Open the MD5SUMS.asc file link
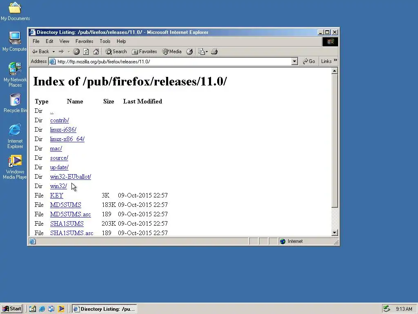This screenshot has height=314, width=418. [70, 214]
